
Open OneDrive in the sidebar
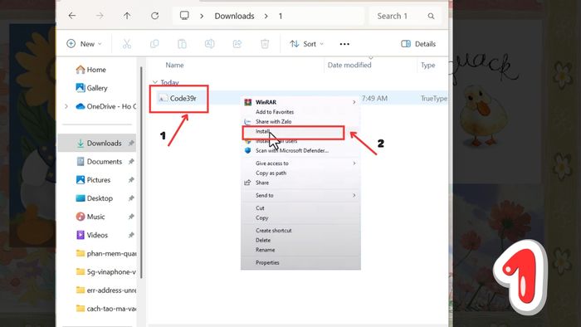tap(105, 106)
